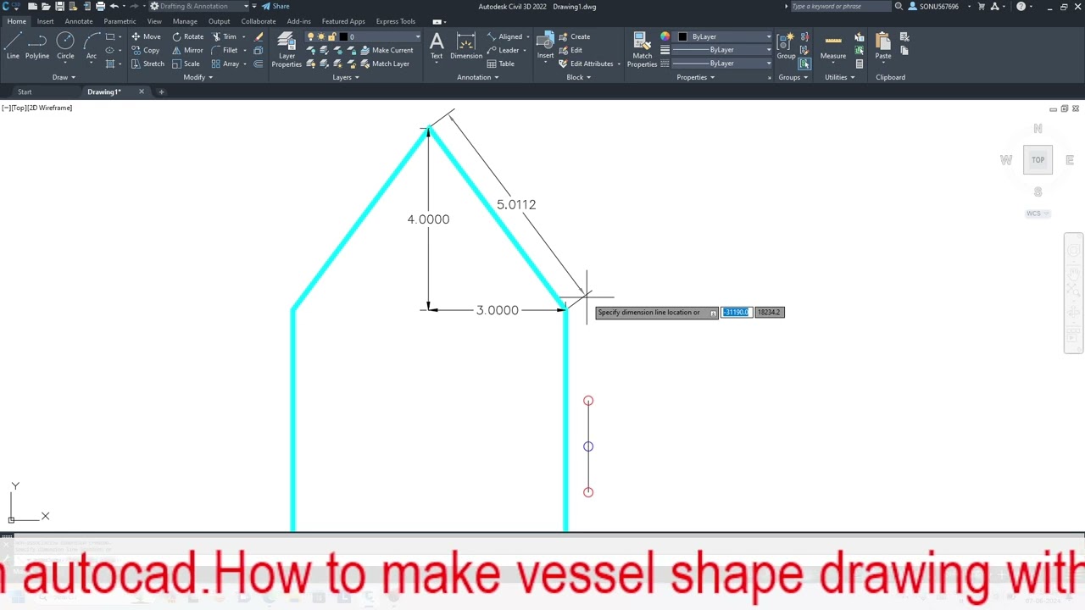
Task: Click the black object color swatch
Action: (682, 36)
